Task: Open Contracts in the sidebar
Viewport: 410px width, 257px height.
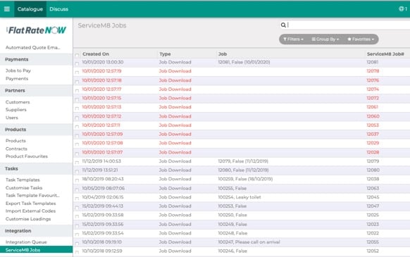Action: click(16, 149)
